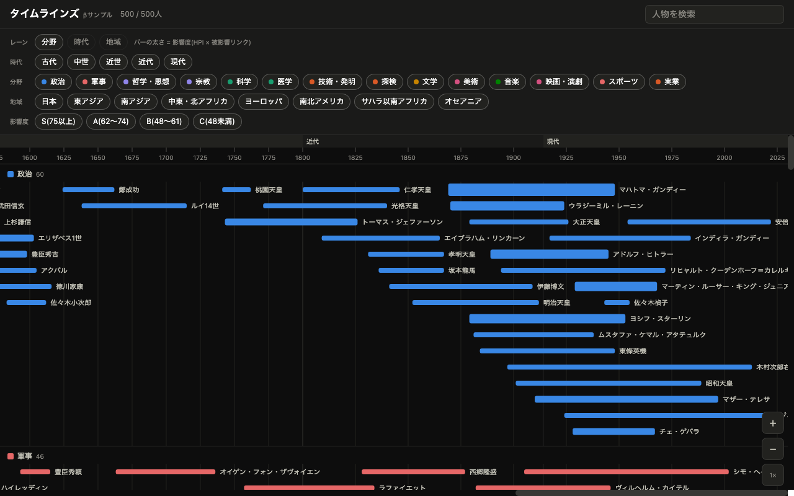Switch lanes to 時代 grouping

coord(81,42)
